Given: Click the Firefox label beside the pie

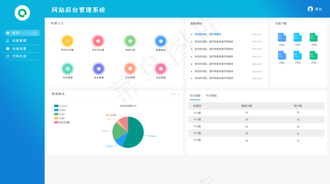Looking at the screenshot, I should pyautogui.click(x=109, y=146).
